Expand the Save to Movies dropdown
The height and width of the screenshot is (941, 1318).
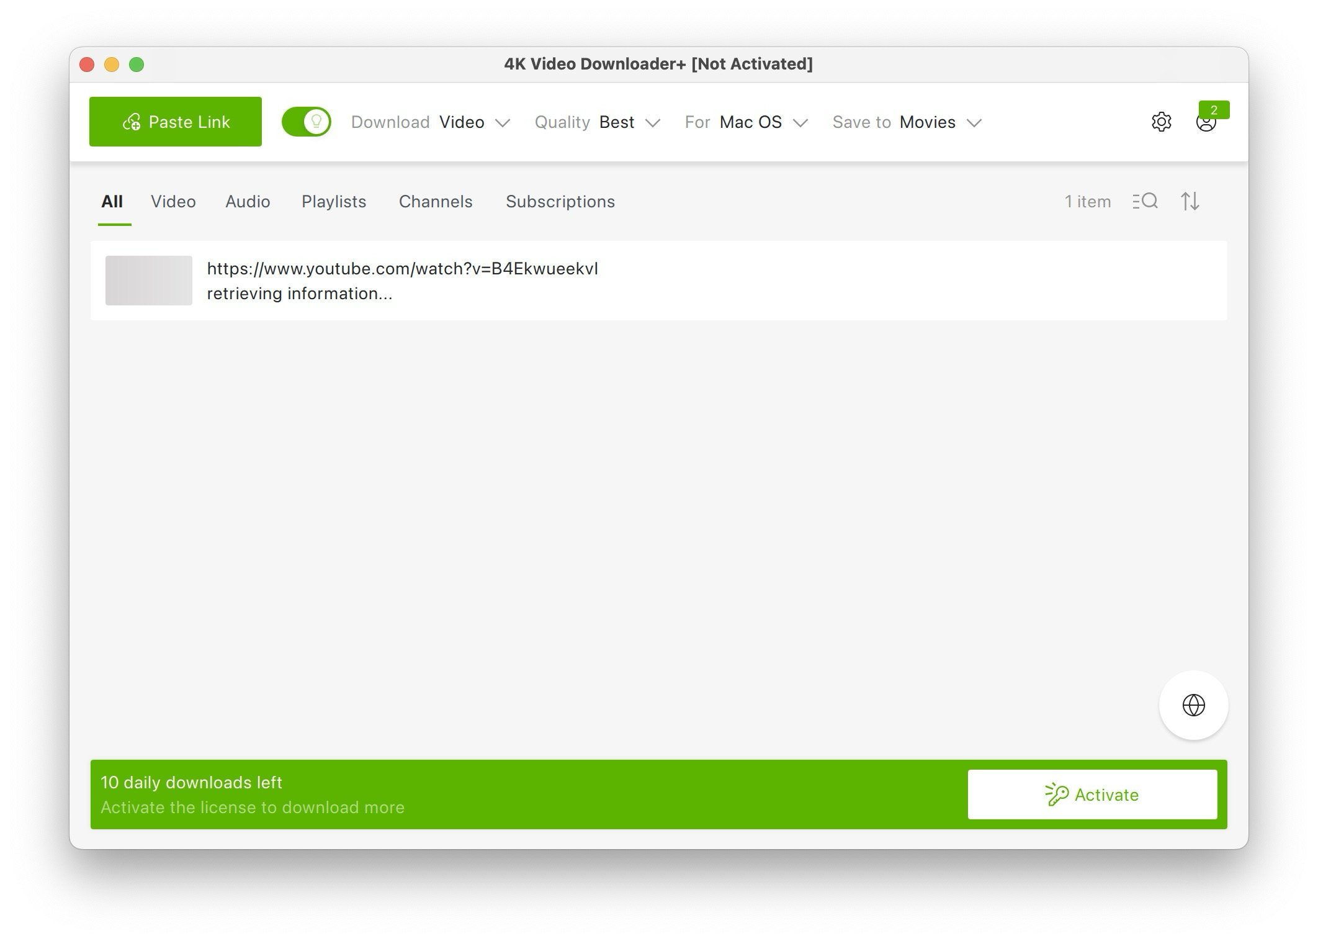[975, 122]
